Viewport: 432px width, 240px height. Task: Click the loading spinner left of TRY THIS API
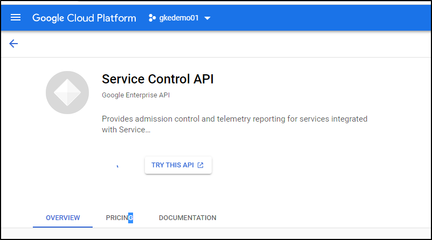point(117,166)
